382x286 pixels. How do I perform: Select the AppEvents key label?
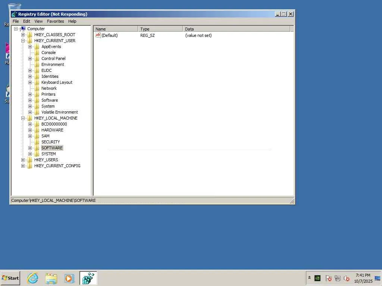51,47
